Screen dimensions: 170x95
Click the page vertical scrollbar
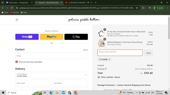169,28
